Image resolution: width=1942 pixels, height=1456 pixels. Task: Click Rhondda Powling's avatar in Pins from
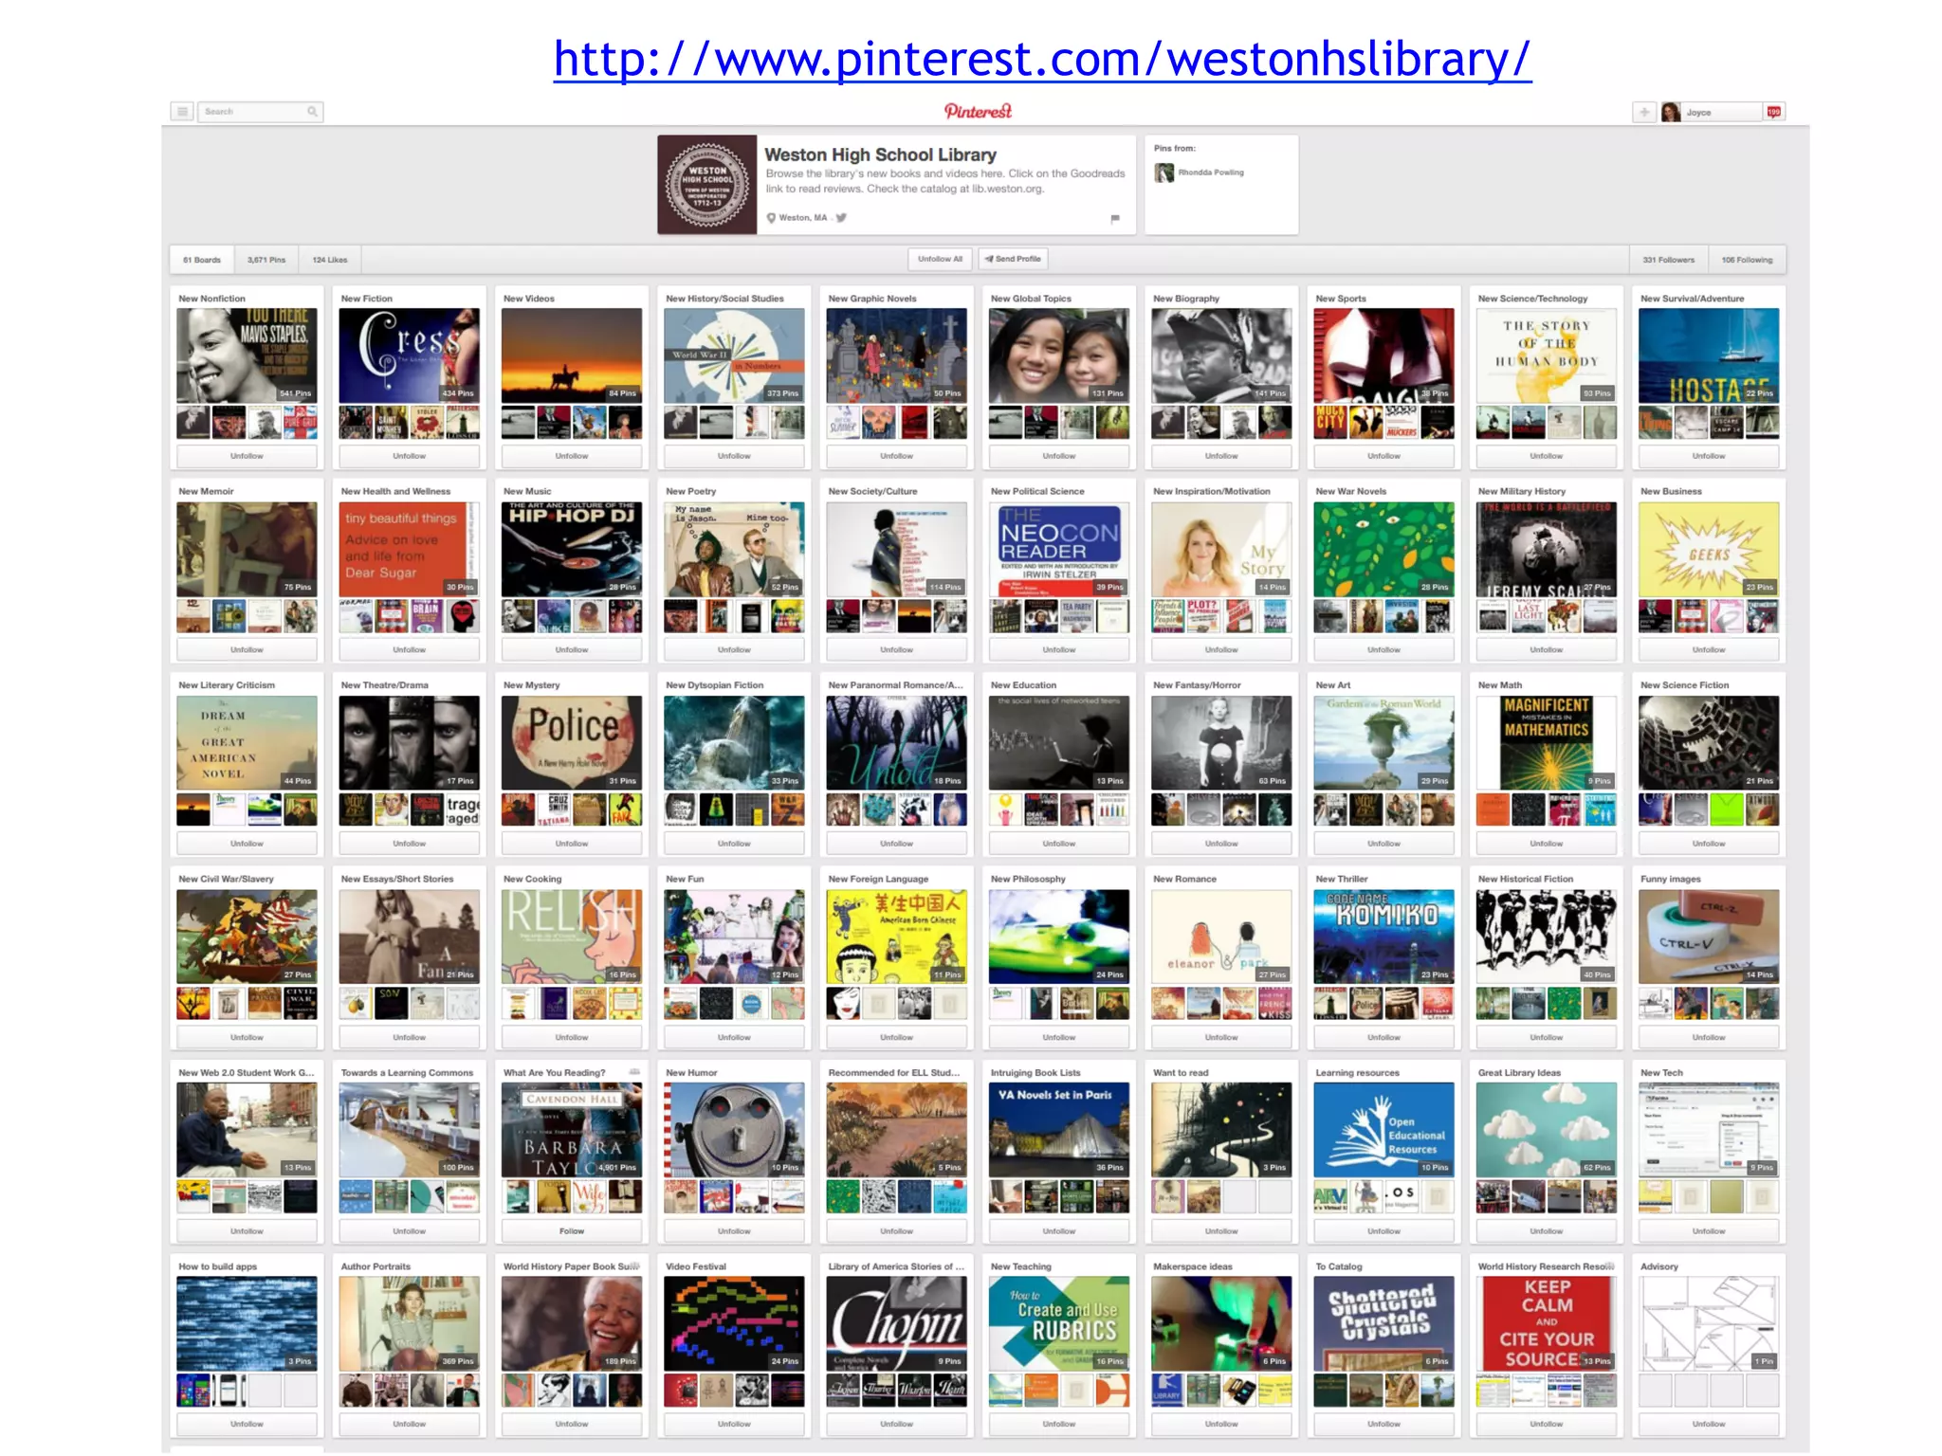[1163, 173]
